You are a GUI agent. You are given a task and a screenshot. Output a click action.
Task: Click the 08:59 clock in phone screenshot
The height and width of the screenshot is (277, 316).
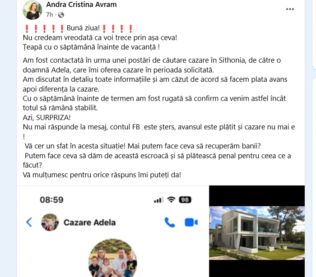[x=51, y=200]
